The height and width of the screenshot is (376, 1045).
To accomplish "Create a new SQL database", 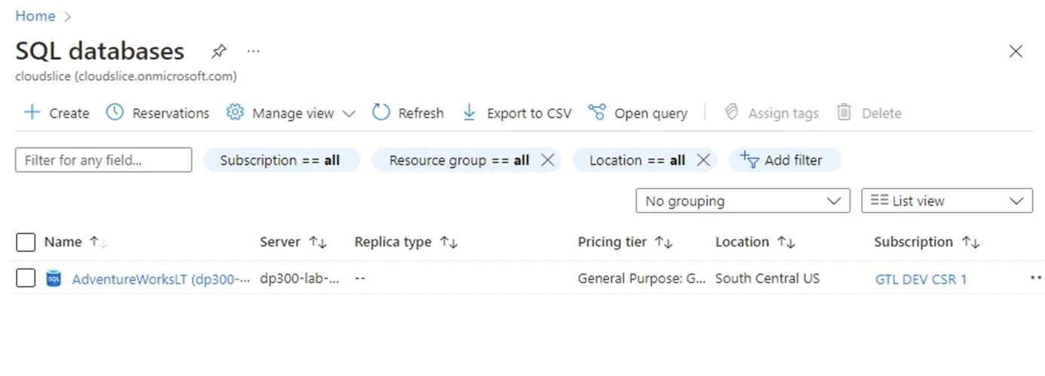I will point(57,113).
